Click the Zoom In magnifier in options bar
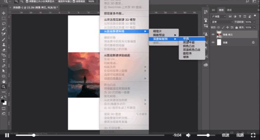This screenshot has height=140, width=260. (17, 1)
